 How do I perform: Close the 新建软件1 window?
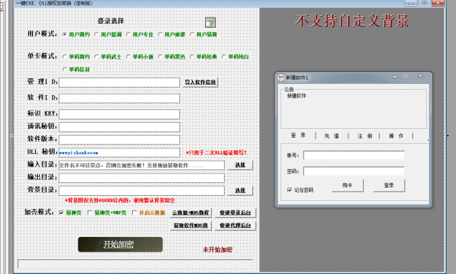(x=420, y=76)
